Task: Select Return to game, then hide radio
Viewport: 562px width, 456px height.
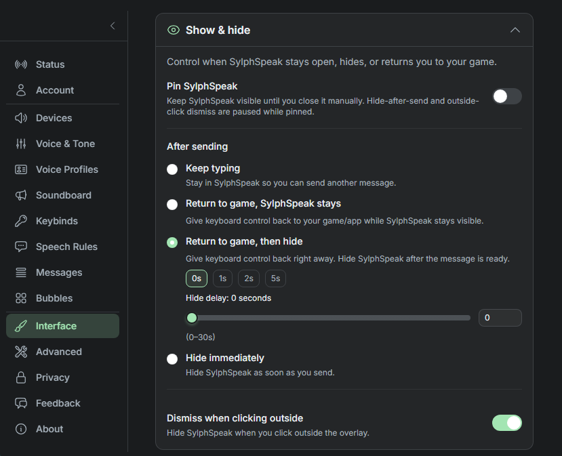Action: coord(172,243)
